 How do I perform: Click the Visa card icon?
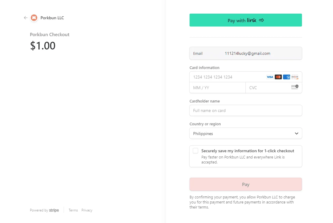270,77
